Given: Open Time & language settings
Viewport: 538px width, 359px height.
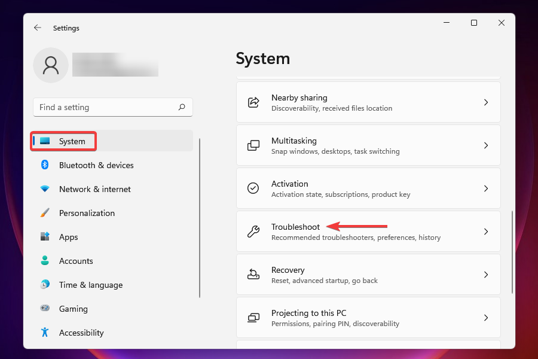Looking at the screenshot, I should [112, 285].
